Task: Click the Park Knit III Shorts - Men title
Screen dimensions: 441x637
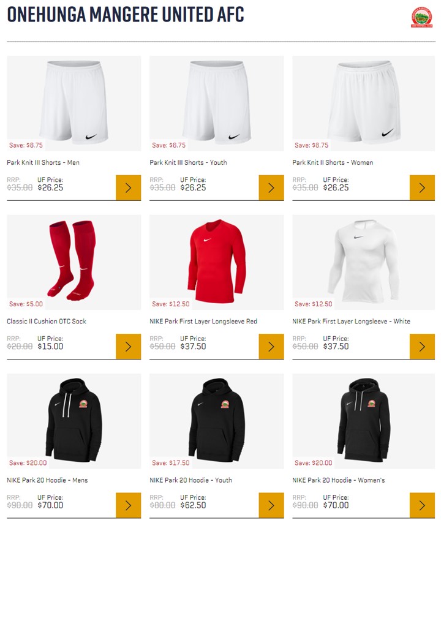Action: click(43, 162)
